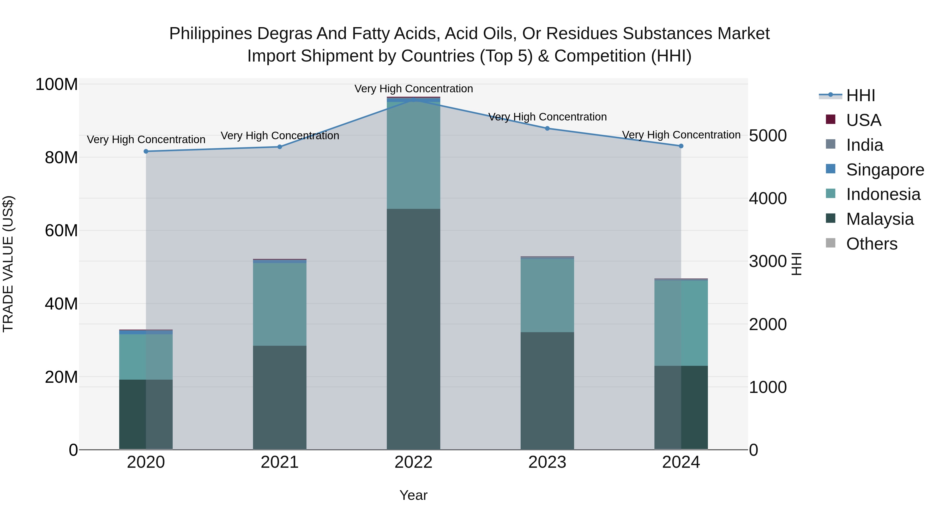Image resolution: width=939 pixels, height=528 pixels.
Task: Click the USA maroon color swatch
Action: point(830,119)
